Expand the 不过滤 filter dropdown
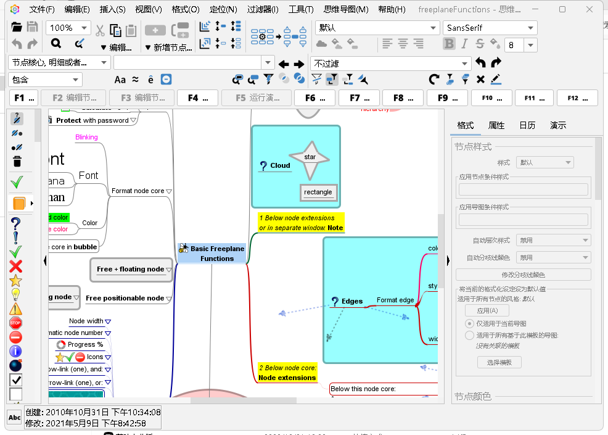The width and height of the screenshot is (608, 435). 465,64
